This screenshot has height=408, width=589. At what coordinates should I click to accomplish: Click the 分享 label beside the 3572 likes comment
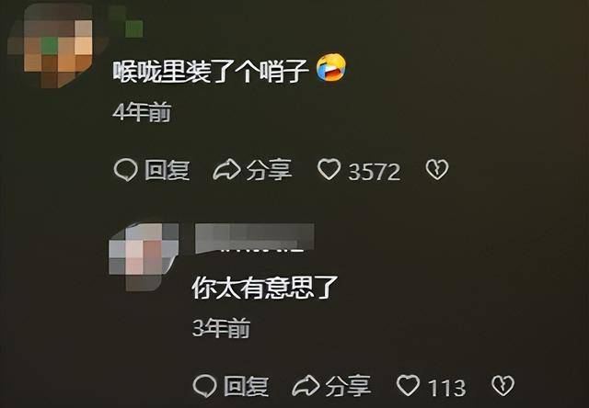269,170
